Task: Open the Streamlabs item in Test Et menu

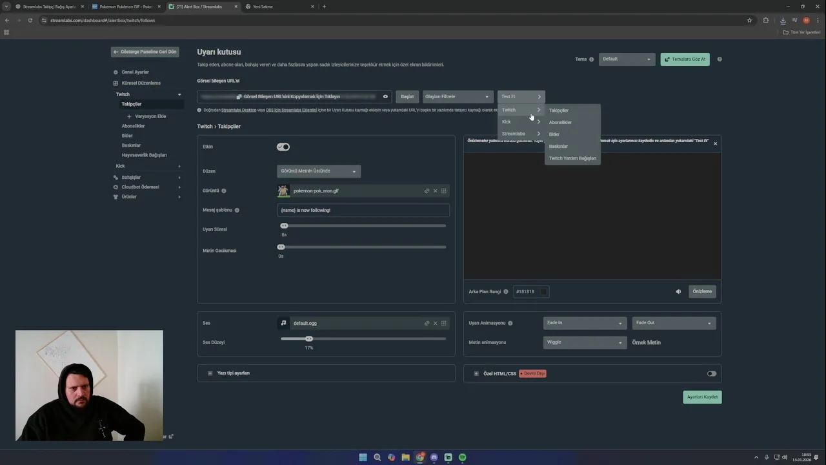Action: click(x=521, y=134)
